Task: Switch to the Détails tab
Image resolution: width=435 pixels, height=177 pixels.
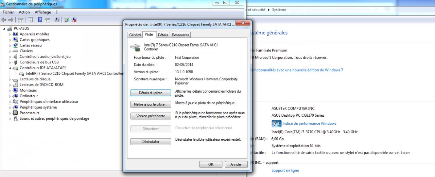Action: pos(163,35)
